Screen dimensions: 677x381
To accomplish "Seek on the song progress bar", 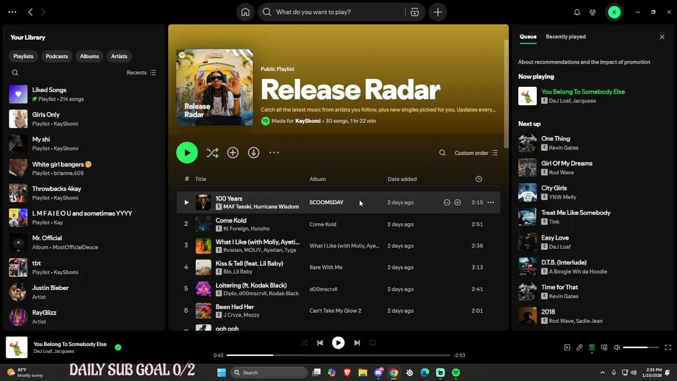I will tap(338, 355).
